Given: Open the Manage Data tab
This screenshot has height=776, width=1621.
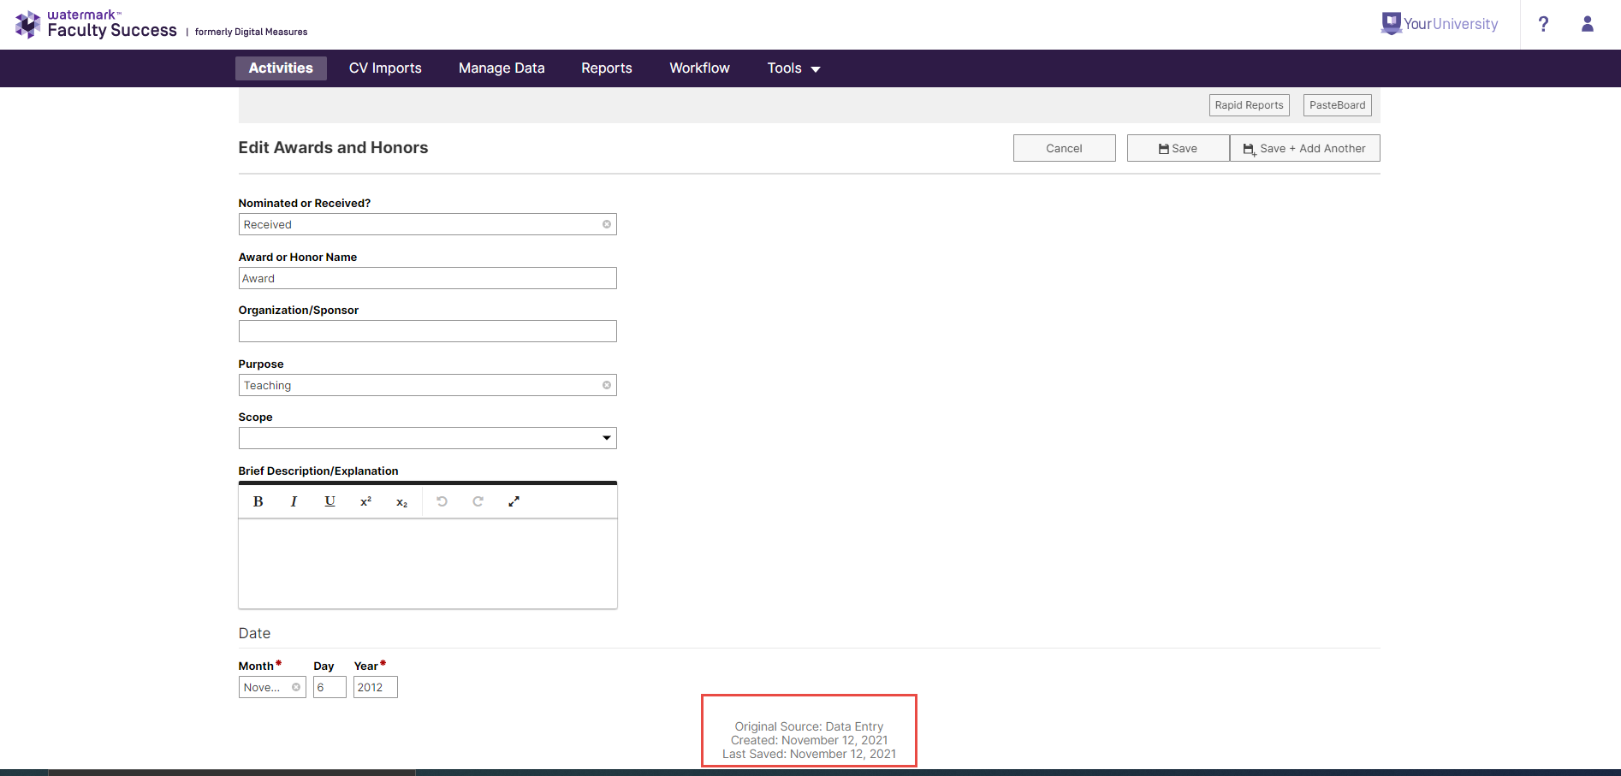Looking at the screenshot, I should point(502,68).
